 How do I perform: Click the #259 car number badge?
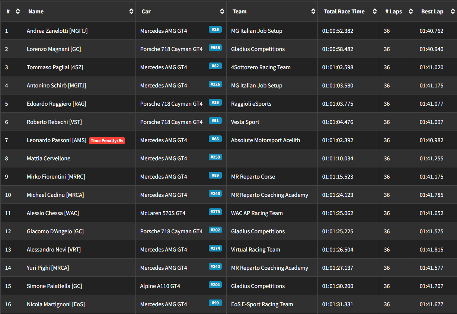tap(215, 157)
